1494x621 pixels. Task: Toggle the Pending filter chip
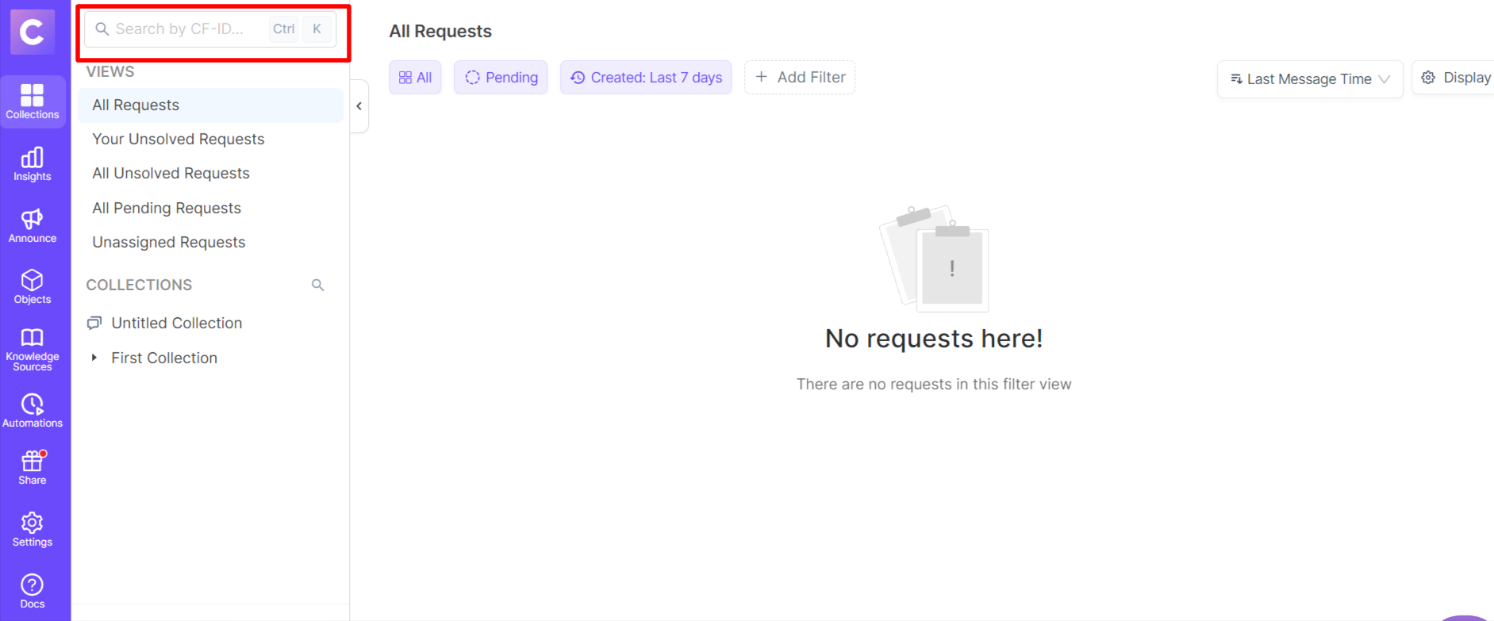point(501,78)
